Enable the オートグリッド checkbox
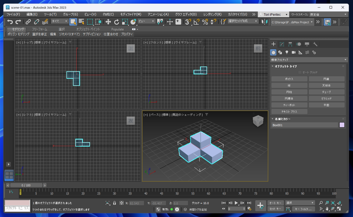The width and height of the screenshot is (353, 217). (x=300, y=72)
